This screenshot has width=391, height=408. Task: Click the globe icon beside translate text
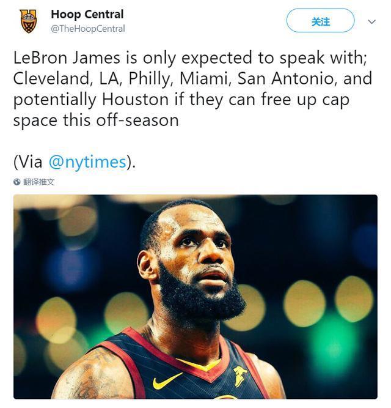tap(17, 182)
